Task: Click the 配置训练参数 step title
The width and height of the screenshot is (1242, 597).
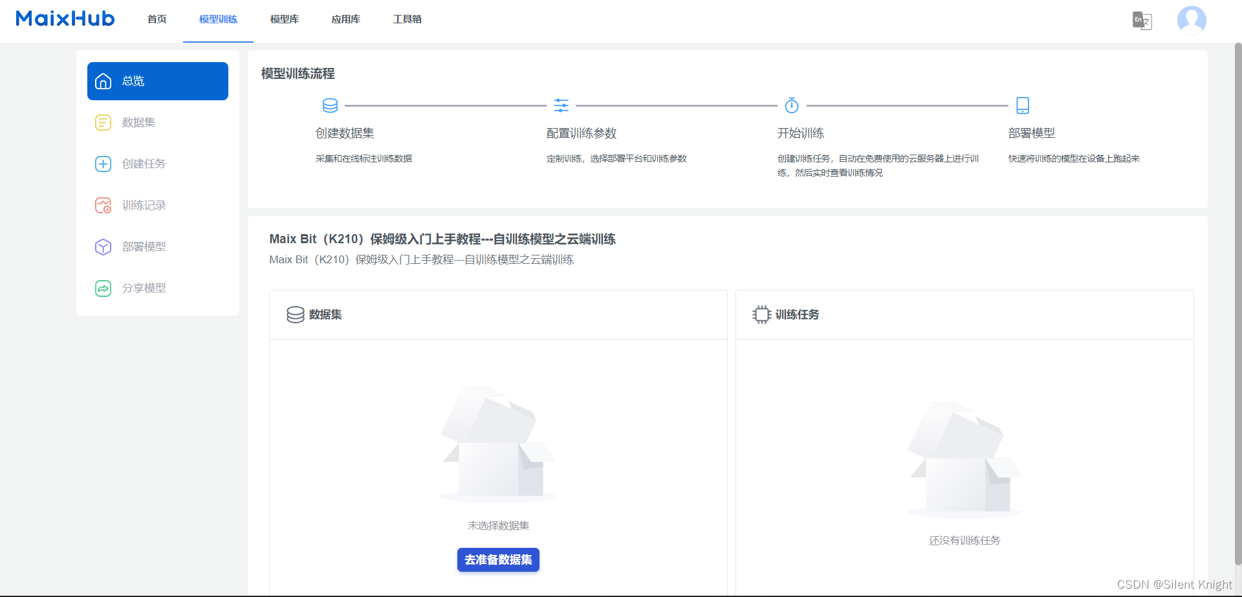Action: (x=582, y=133)
